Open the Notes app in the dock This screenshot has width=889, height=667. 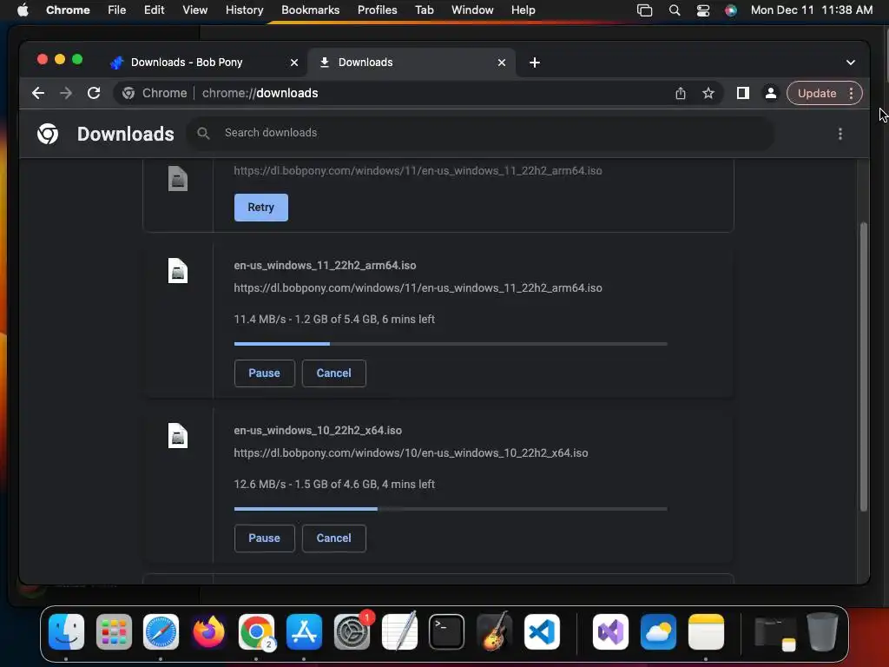706,632
